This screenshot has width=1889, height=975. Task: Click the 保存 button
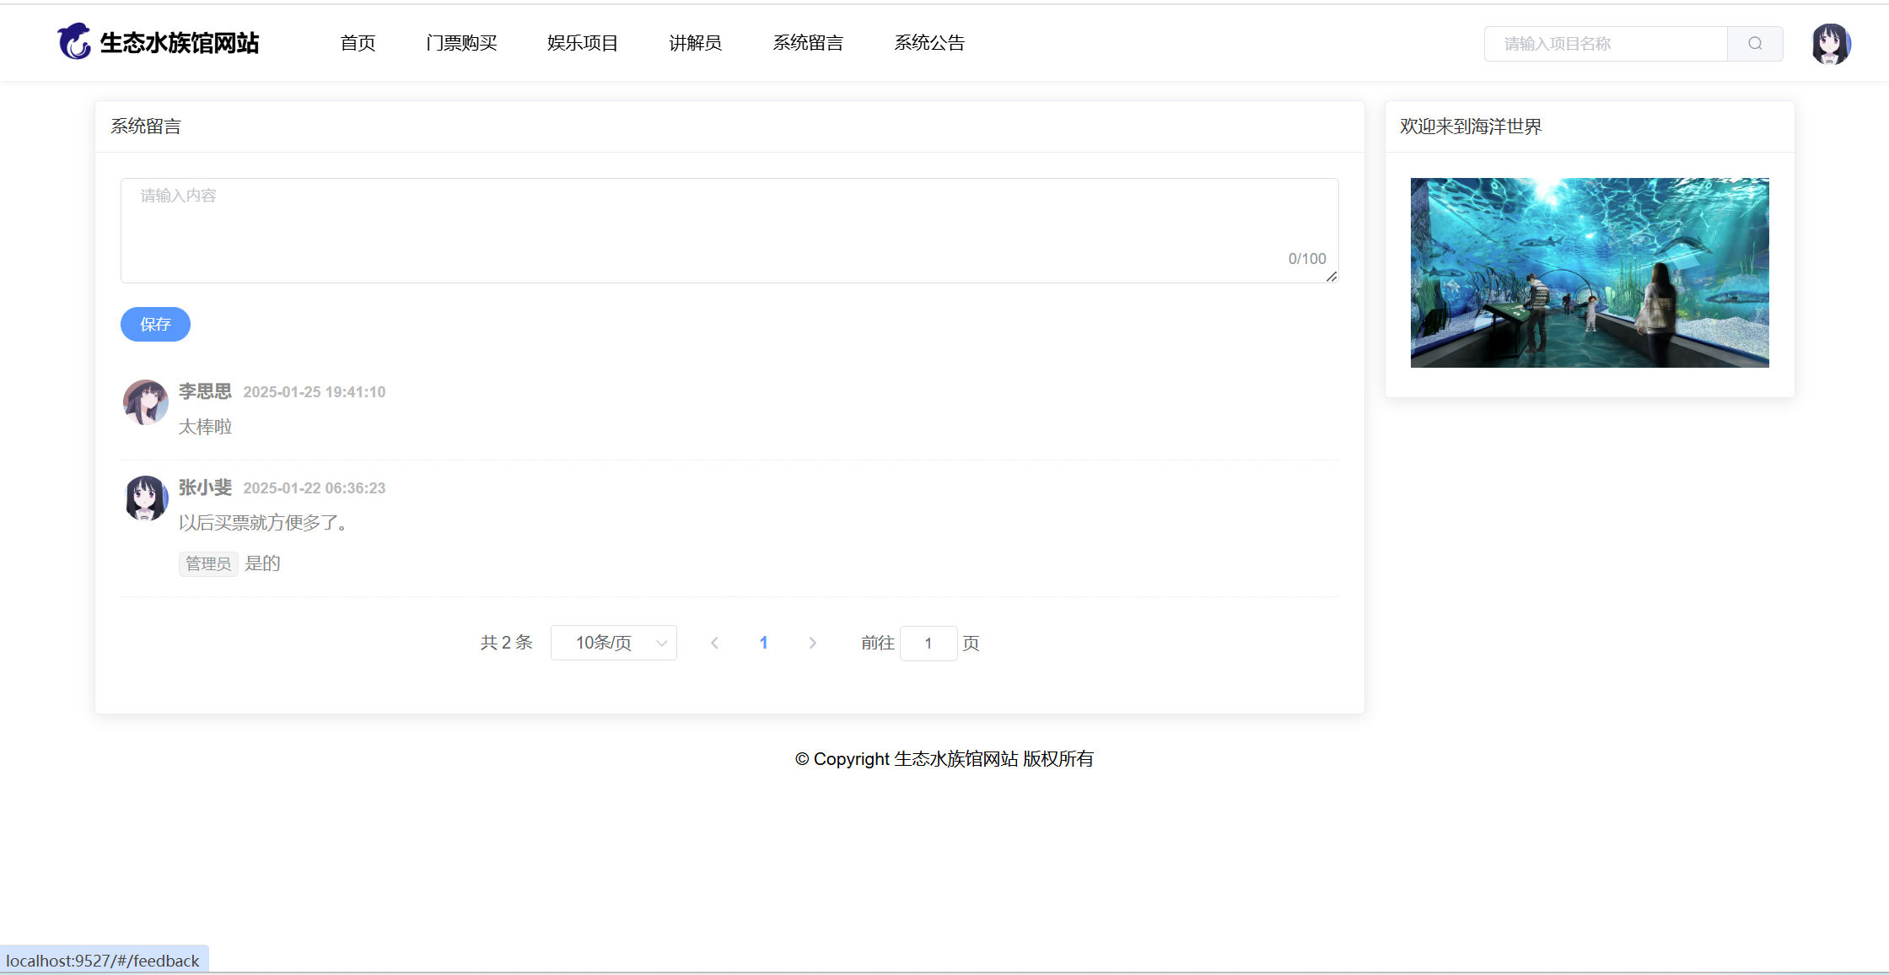[155, 325]
